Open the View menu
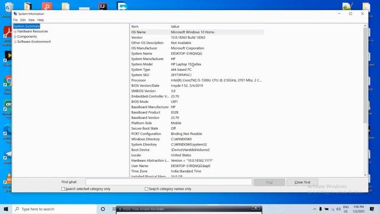 31,20
